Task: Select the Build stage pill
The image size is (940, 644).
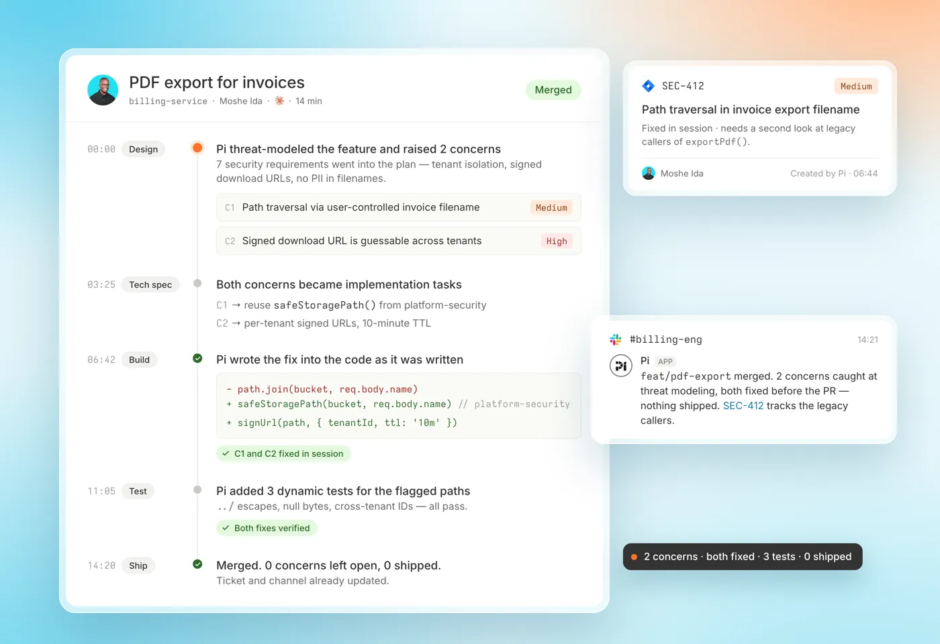Action: tap(139, 360)
